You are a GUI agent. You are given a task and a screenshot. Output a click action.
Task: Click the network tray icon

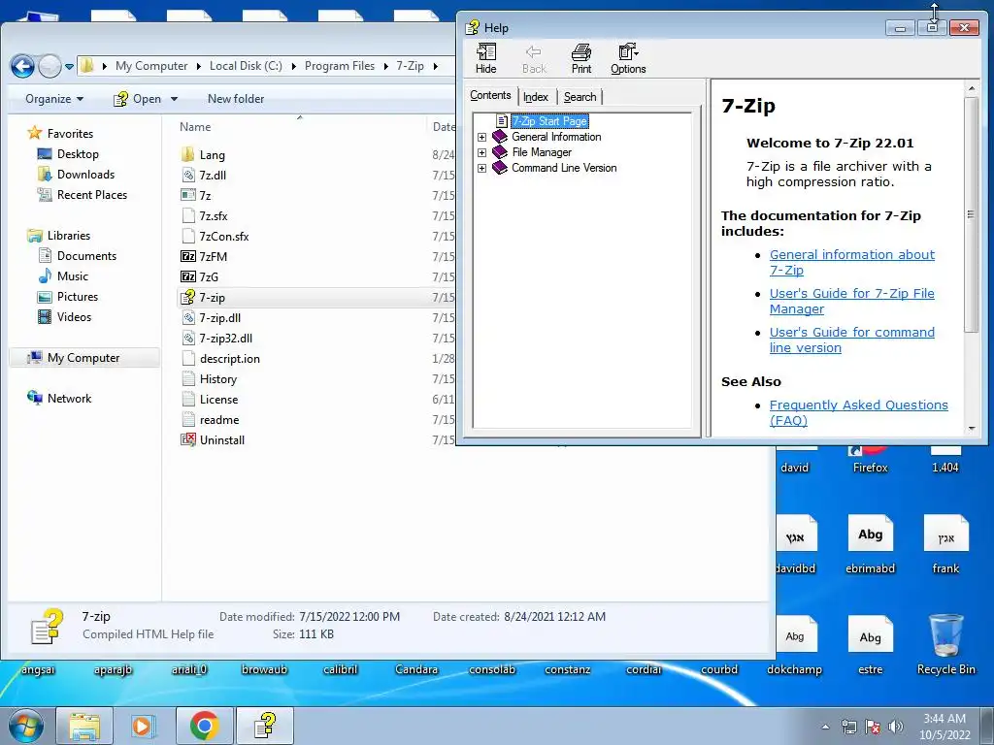848,727
